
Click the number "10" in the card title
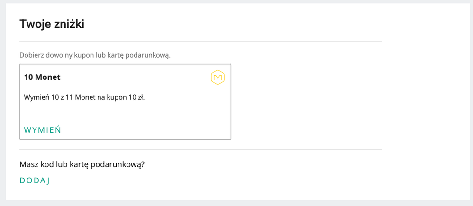tap(28, 77)
